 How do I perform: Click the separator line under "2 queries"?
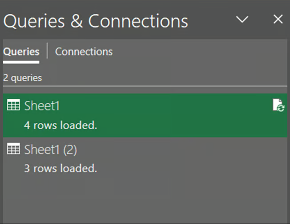145,86
